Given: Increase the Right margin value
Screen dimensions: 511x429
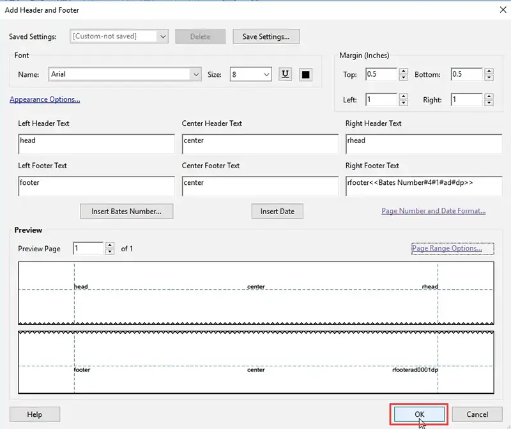Looking at the screenshot, I should point(489,97).
